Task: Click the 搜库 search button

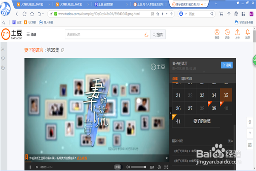Action: [158, 35]
